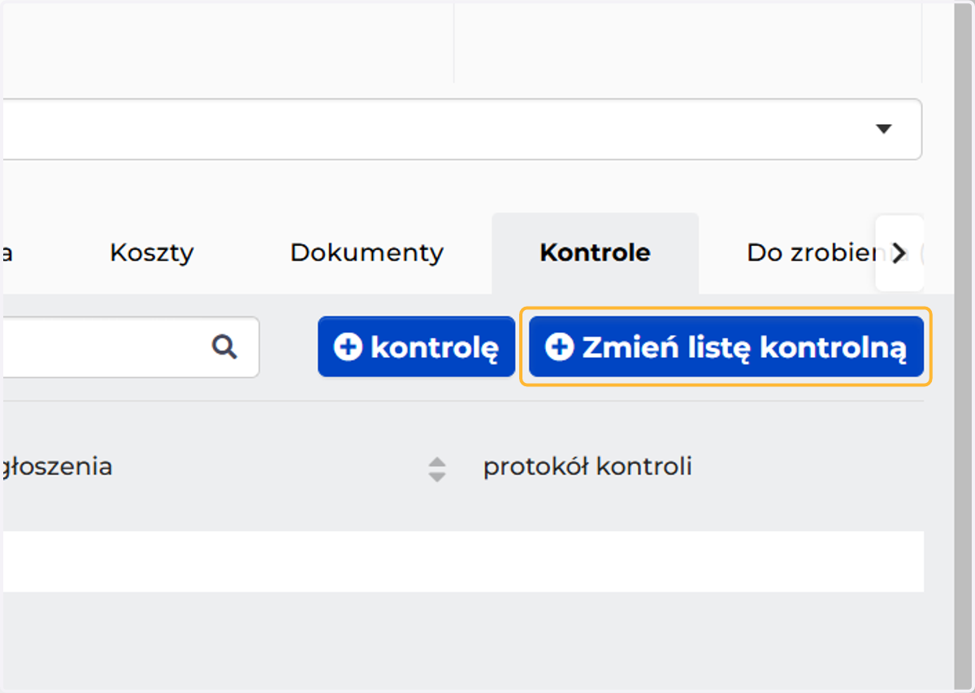
Task: Click the sort arrows beside protokół kontroli
Action: click(x=437, y=469)
